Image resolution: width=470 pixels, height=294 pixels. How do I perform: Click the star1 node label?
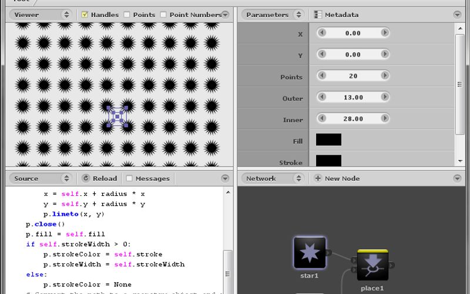click(x=310, y=275)
